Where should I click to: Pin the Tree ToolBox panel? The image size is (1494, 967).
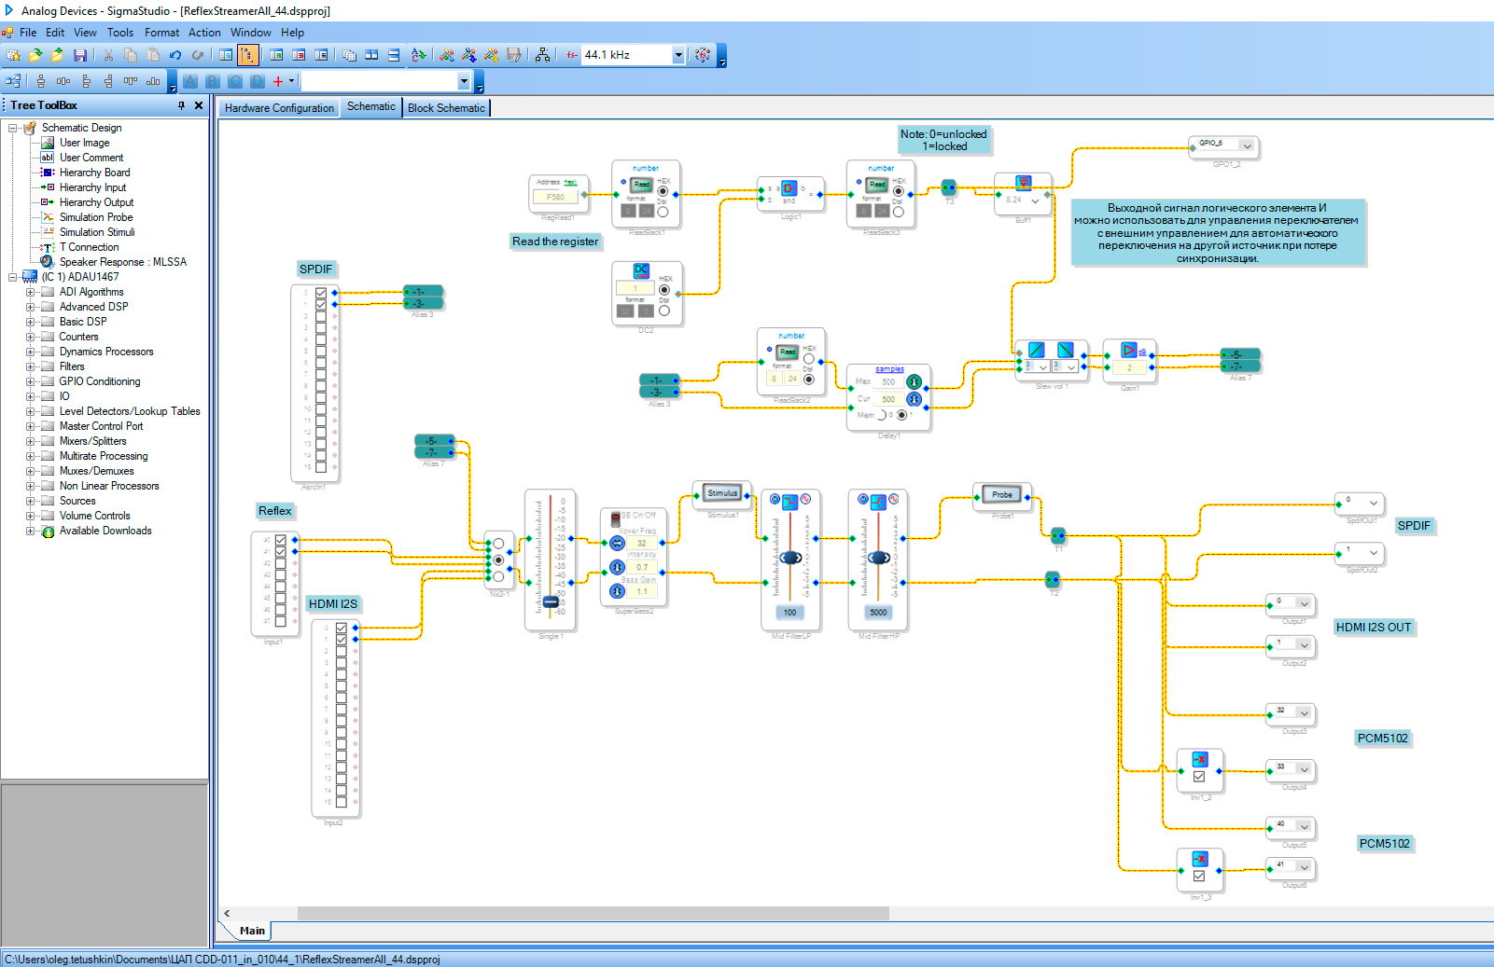pyautogui.click(x=181, y=105)
